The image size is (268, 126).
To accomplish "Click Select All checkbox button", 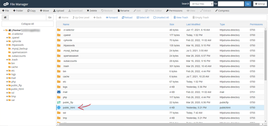I will [143, 17].
